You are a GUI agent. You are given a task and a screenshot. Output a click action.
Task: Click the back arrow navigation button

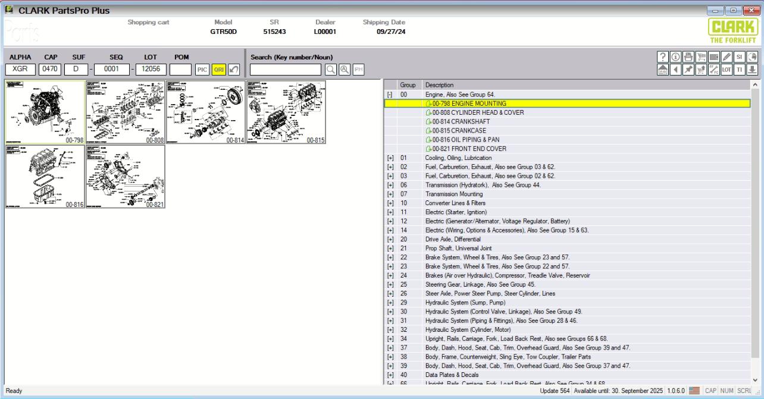click(x=675, y=70)
